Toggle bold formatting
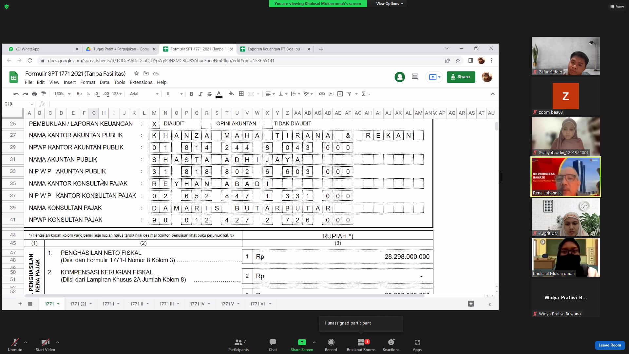The width and height of the screenshot is (629, 354). pos(191,94)
